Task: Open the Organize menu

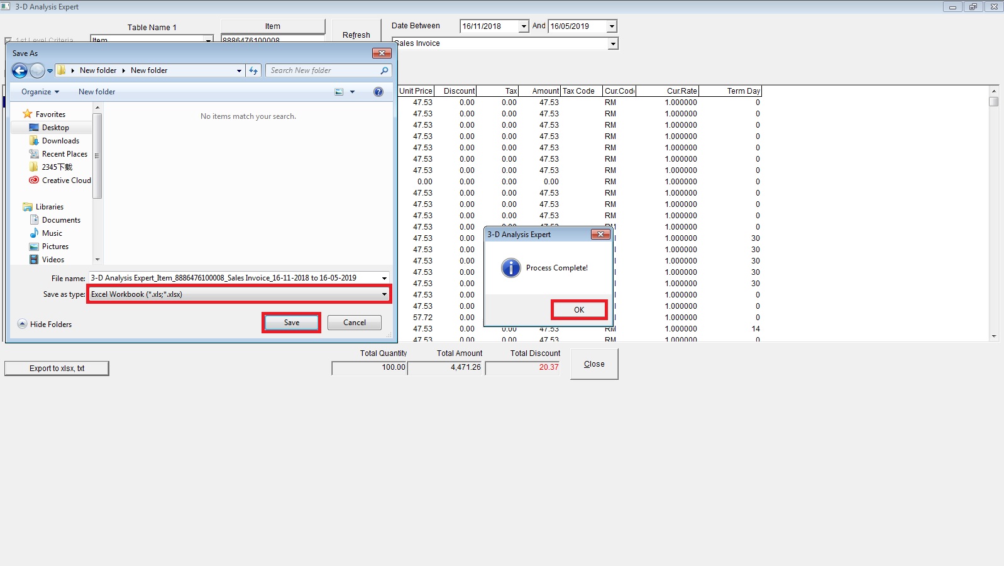Action: tap(40, 92)
